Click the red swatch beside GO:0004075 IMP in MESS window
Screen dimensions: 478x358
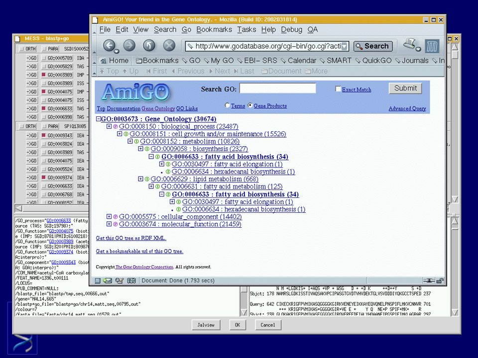coord(44,91)
